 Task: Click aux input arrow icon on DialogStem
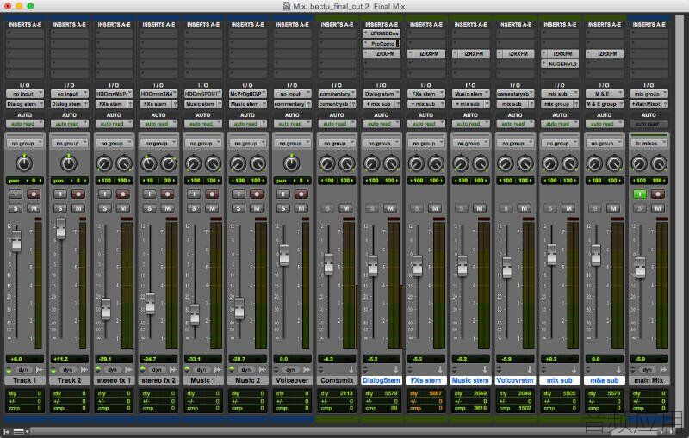pyautogui.click(x=396, y=370)
